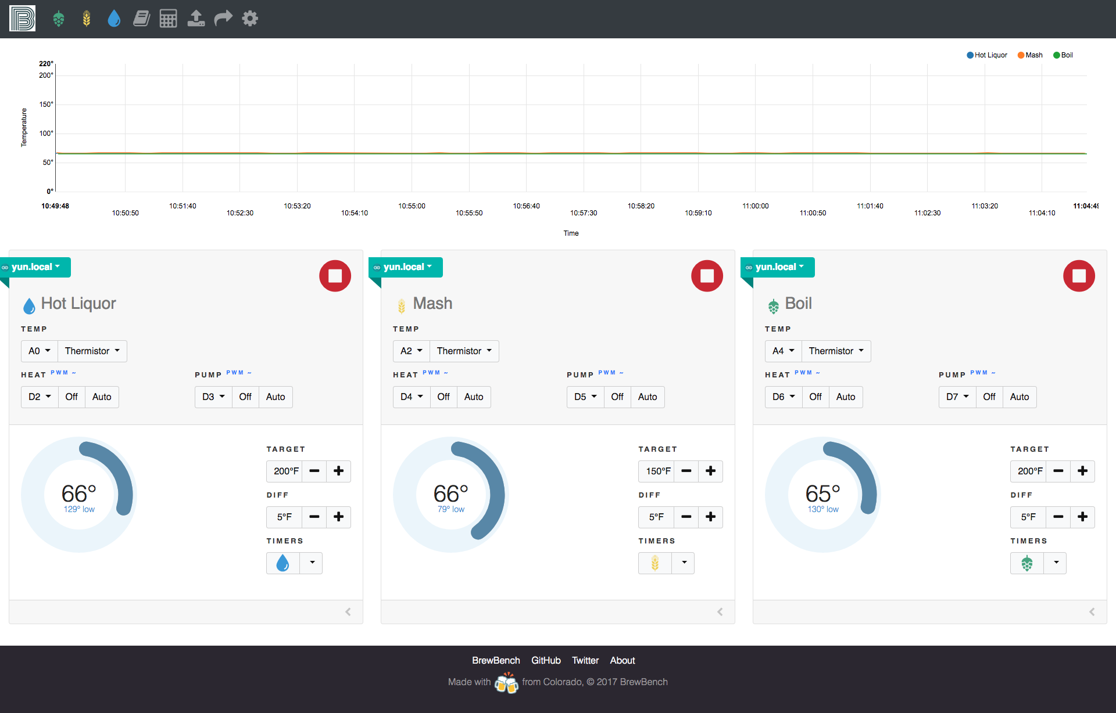Click the BrewBench logo icon
This screenshot has height=713, width=1116.
22,18
